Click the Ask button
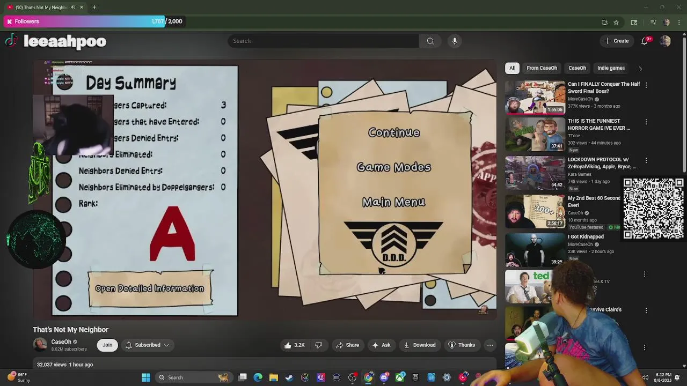 [381, 345]
